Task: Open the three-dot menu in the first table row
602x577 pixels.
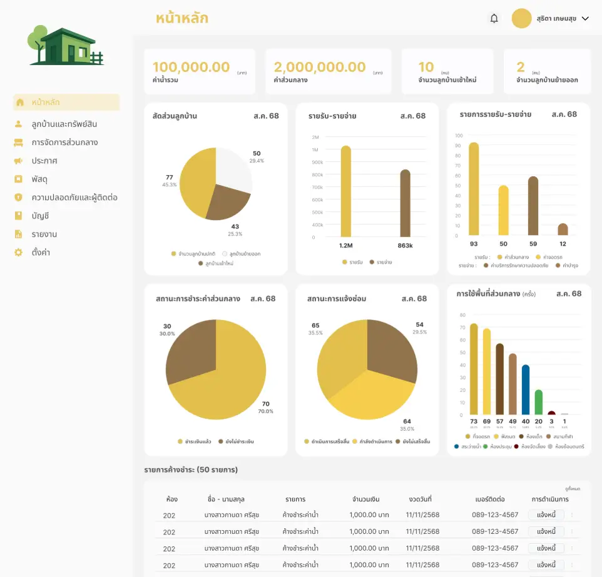Action: coord(572,515)
